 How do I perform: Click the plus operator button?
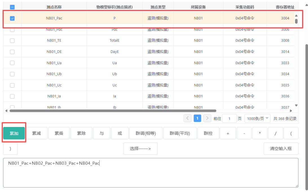[x=228, y=133]
